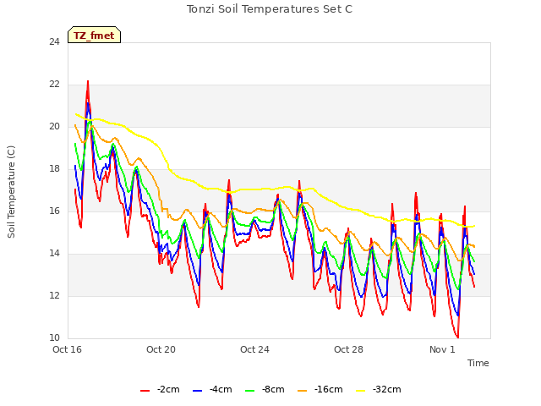Click the Oct 16 x-axis tick label
This screenshot has width=541, height=406.
67,349
